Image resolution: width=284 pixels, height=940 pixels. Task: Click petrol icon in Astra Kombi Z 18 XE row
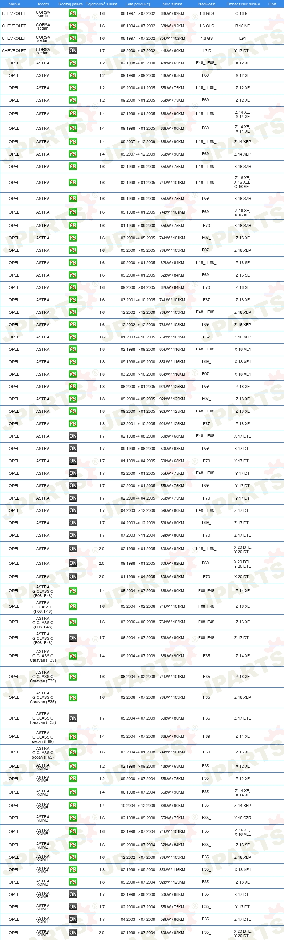73,882
